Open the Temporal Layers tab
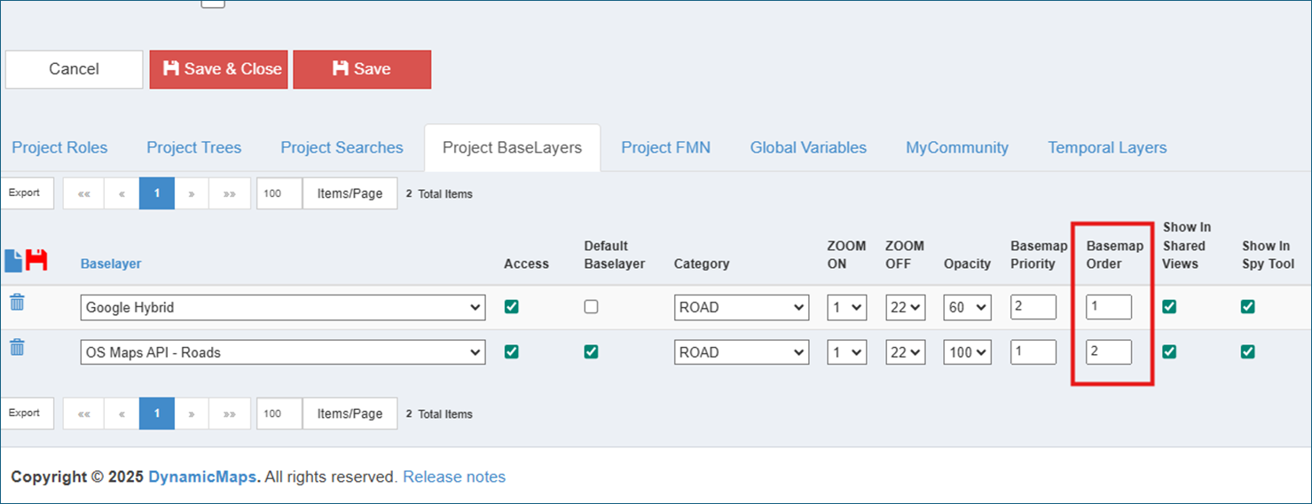This screenshot has width=1312, height=504. 1107,148
